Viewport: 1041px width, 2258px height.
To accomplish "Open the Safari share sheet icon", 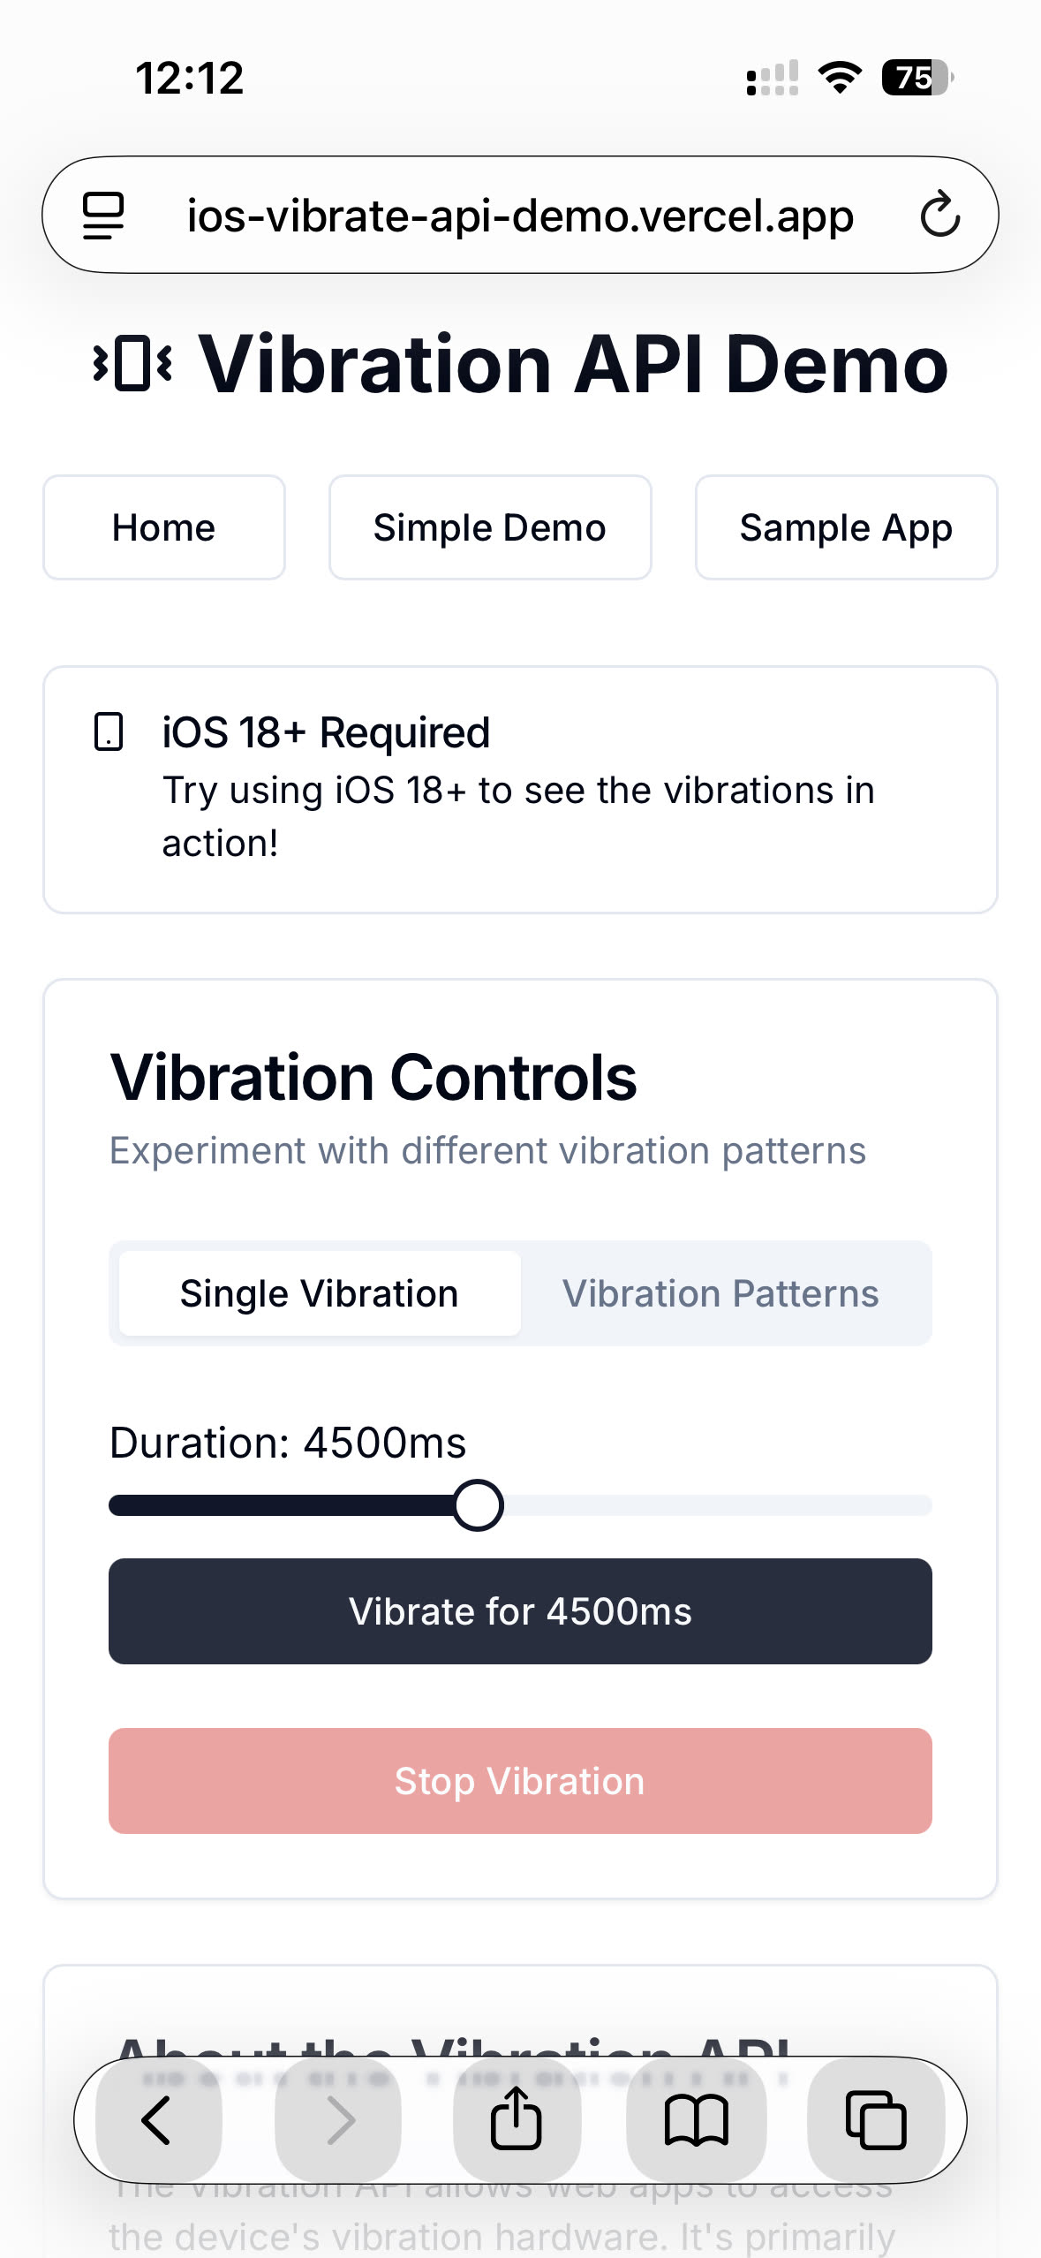I will (x=517, y=2118).
